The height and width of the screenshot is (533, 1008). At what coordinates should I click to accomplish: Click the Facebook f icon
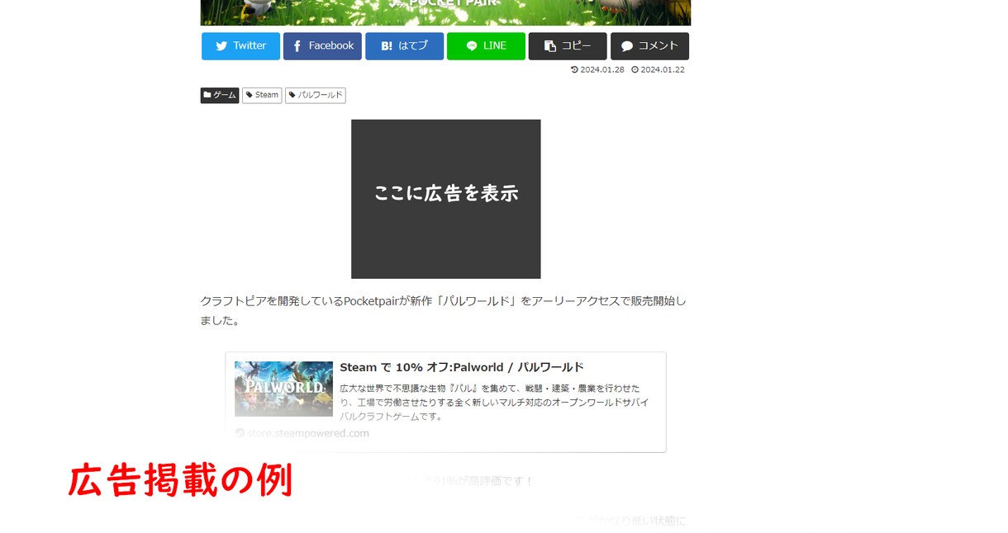point(297,46)
